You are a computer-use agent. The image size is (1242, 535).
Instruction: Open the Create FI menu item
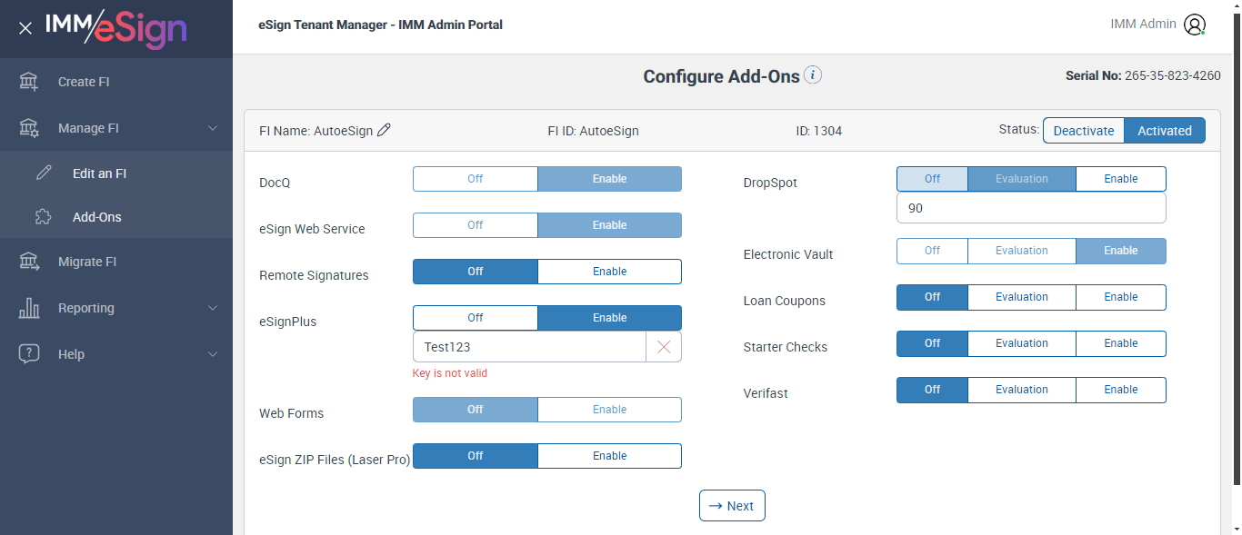coord(84,82)
